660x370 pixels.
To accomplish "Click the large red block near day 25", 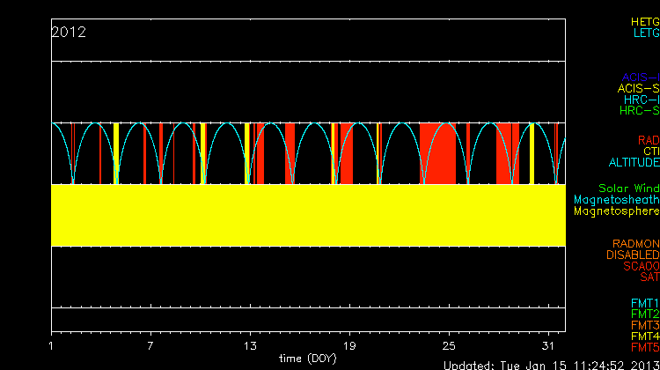I will [437, 153].
